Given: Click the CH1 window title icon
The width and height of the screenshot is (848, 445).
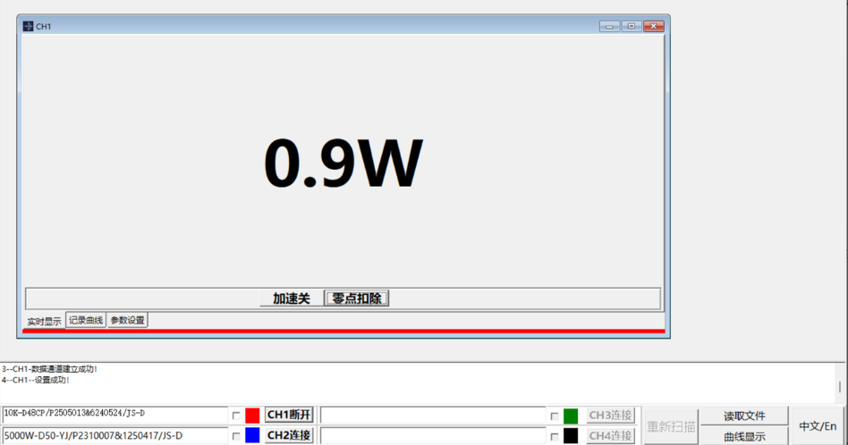Looking at the screenshot, I should [x=28, y=26].
